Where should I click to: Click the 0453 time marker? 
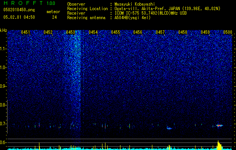click(x=71, y=32)
